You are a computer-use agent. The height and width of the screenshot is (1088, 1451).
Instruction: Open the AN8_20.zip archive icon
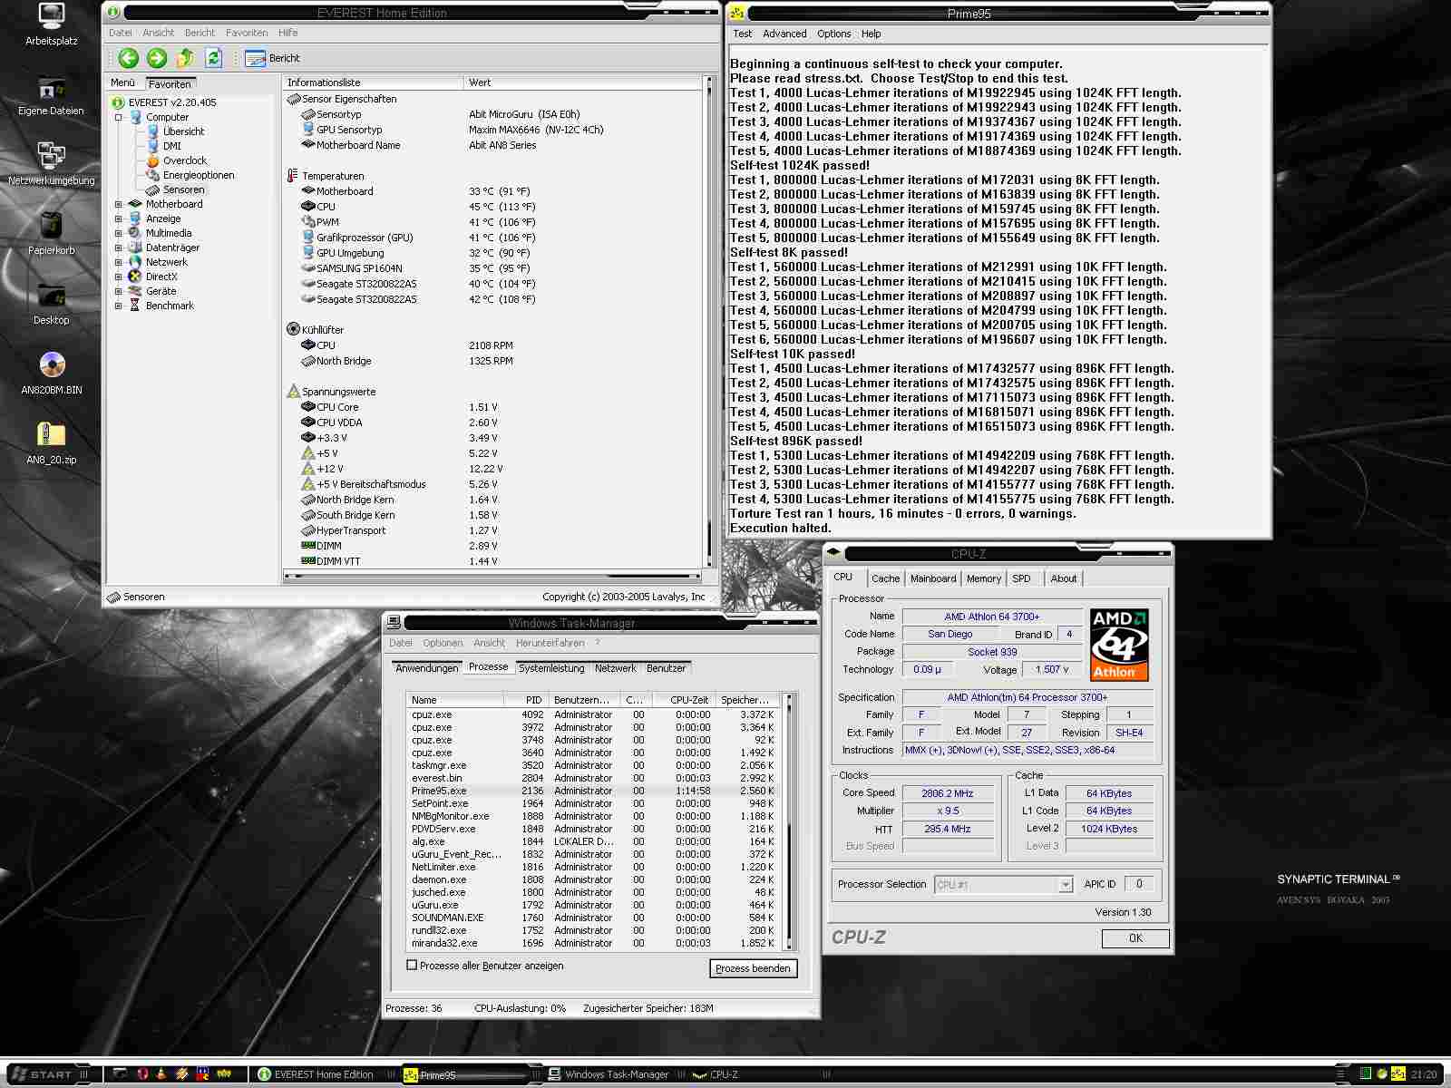52,443
